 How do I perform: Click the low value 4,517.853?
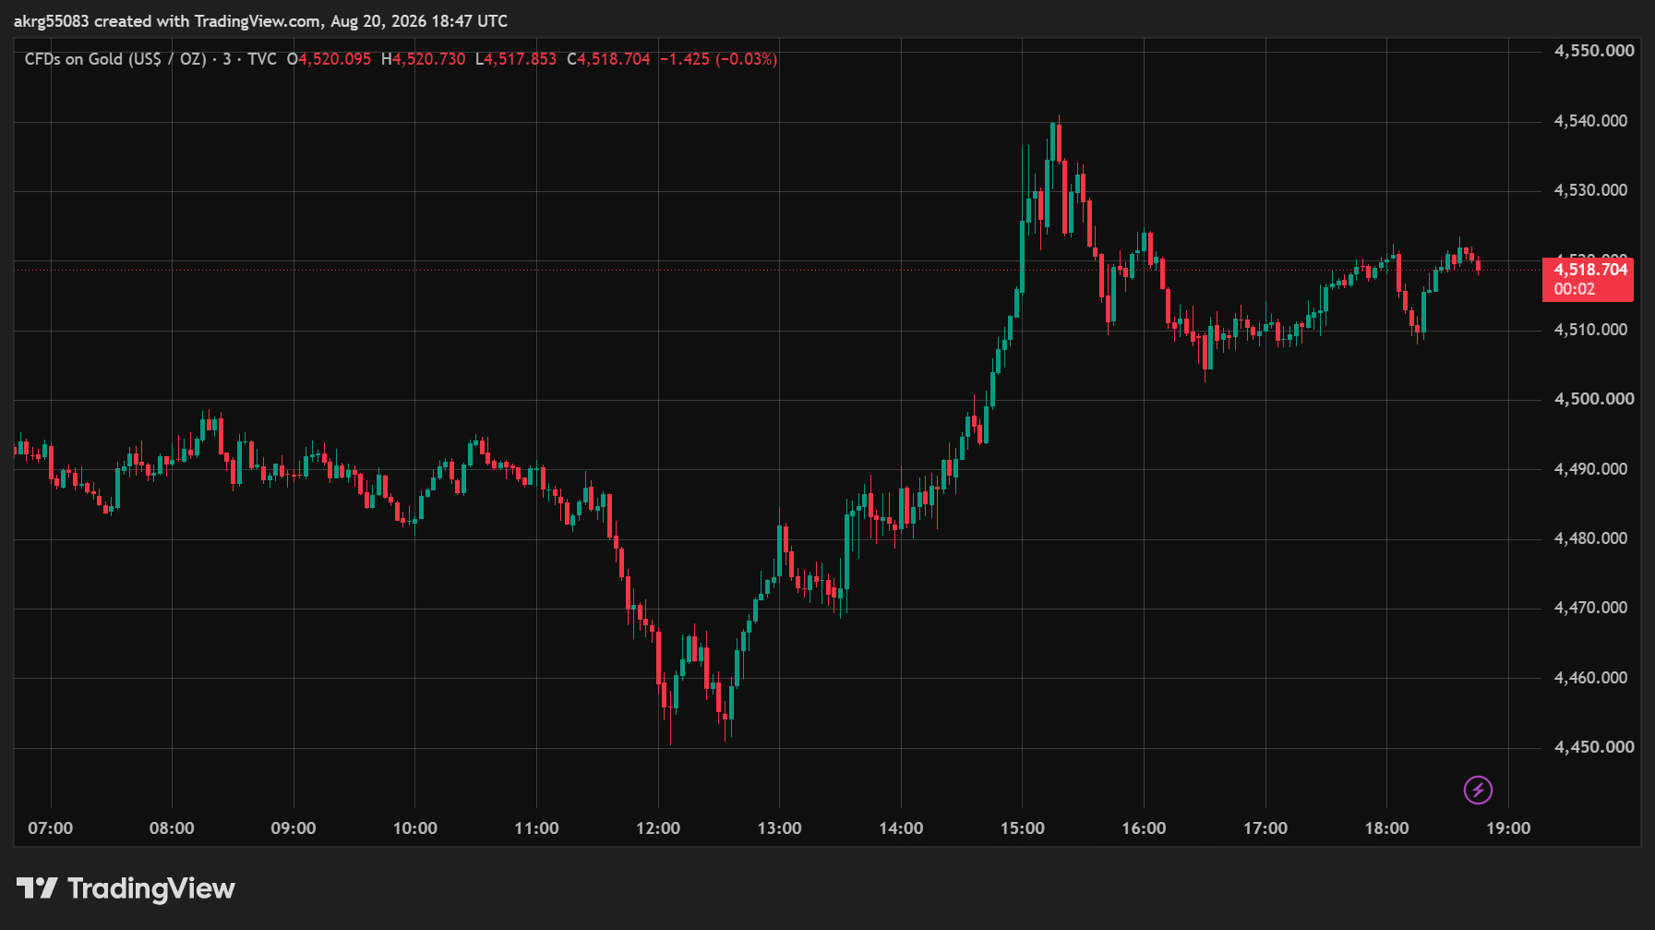pyautogui.click(x=521, y=59)
